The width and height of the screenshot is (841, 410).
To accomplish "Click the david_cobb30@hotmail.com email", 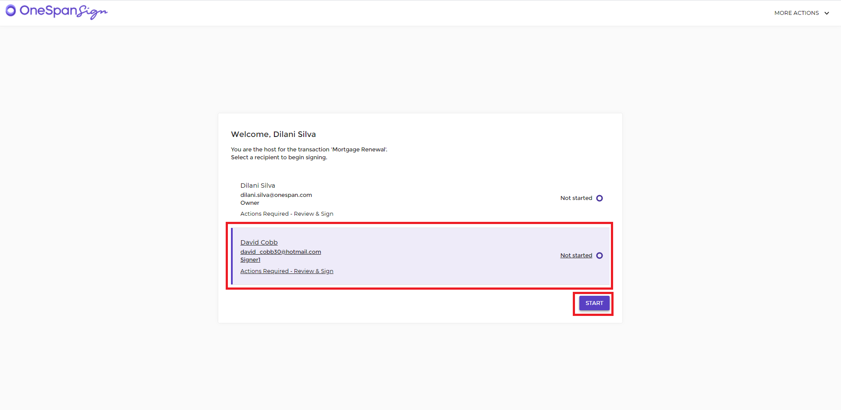I will (280, 252).
